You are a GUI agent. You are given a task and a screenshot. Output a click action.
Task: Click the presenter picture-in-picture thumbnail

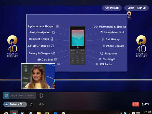pos(38,76)
